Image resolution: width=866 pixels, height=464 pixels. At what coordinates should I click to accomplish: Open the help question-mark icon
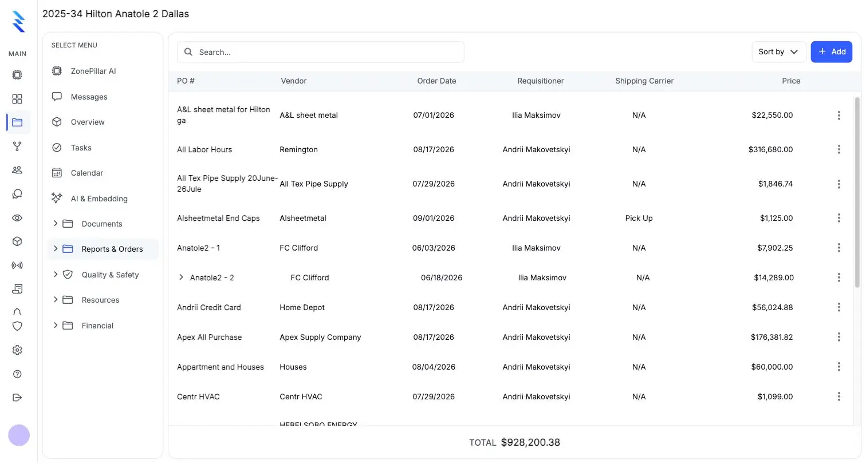(17, 374)
